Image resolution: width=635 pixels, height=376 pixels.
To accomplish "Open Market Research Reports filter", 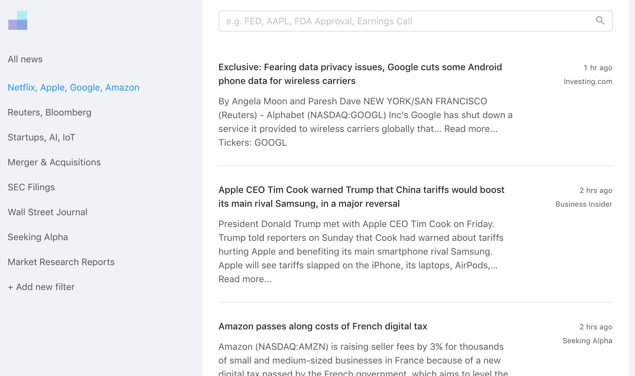I will [x=61, y=262].
